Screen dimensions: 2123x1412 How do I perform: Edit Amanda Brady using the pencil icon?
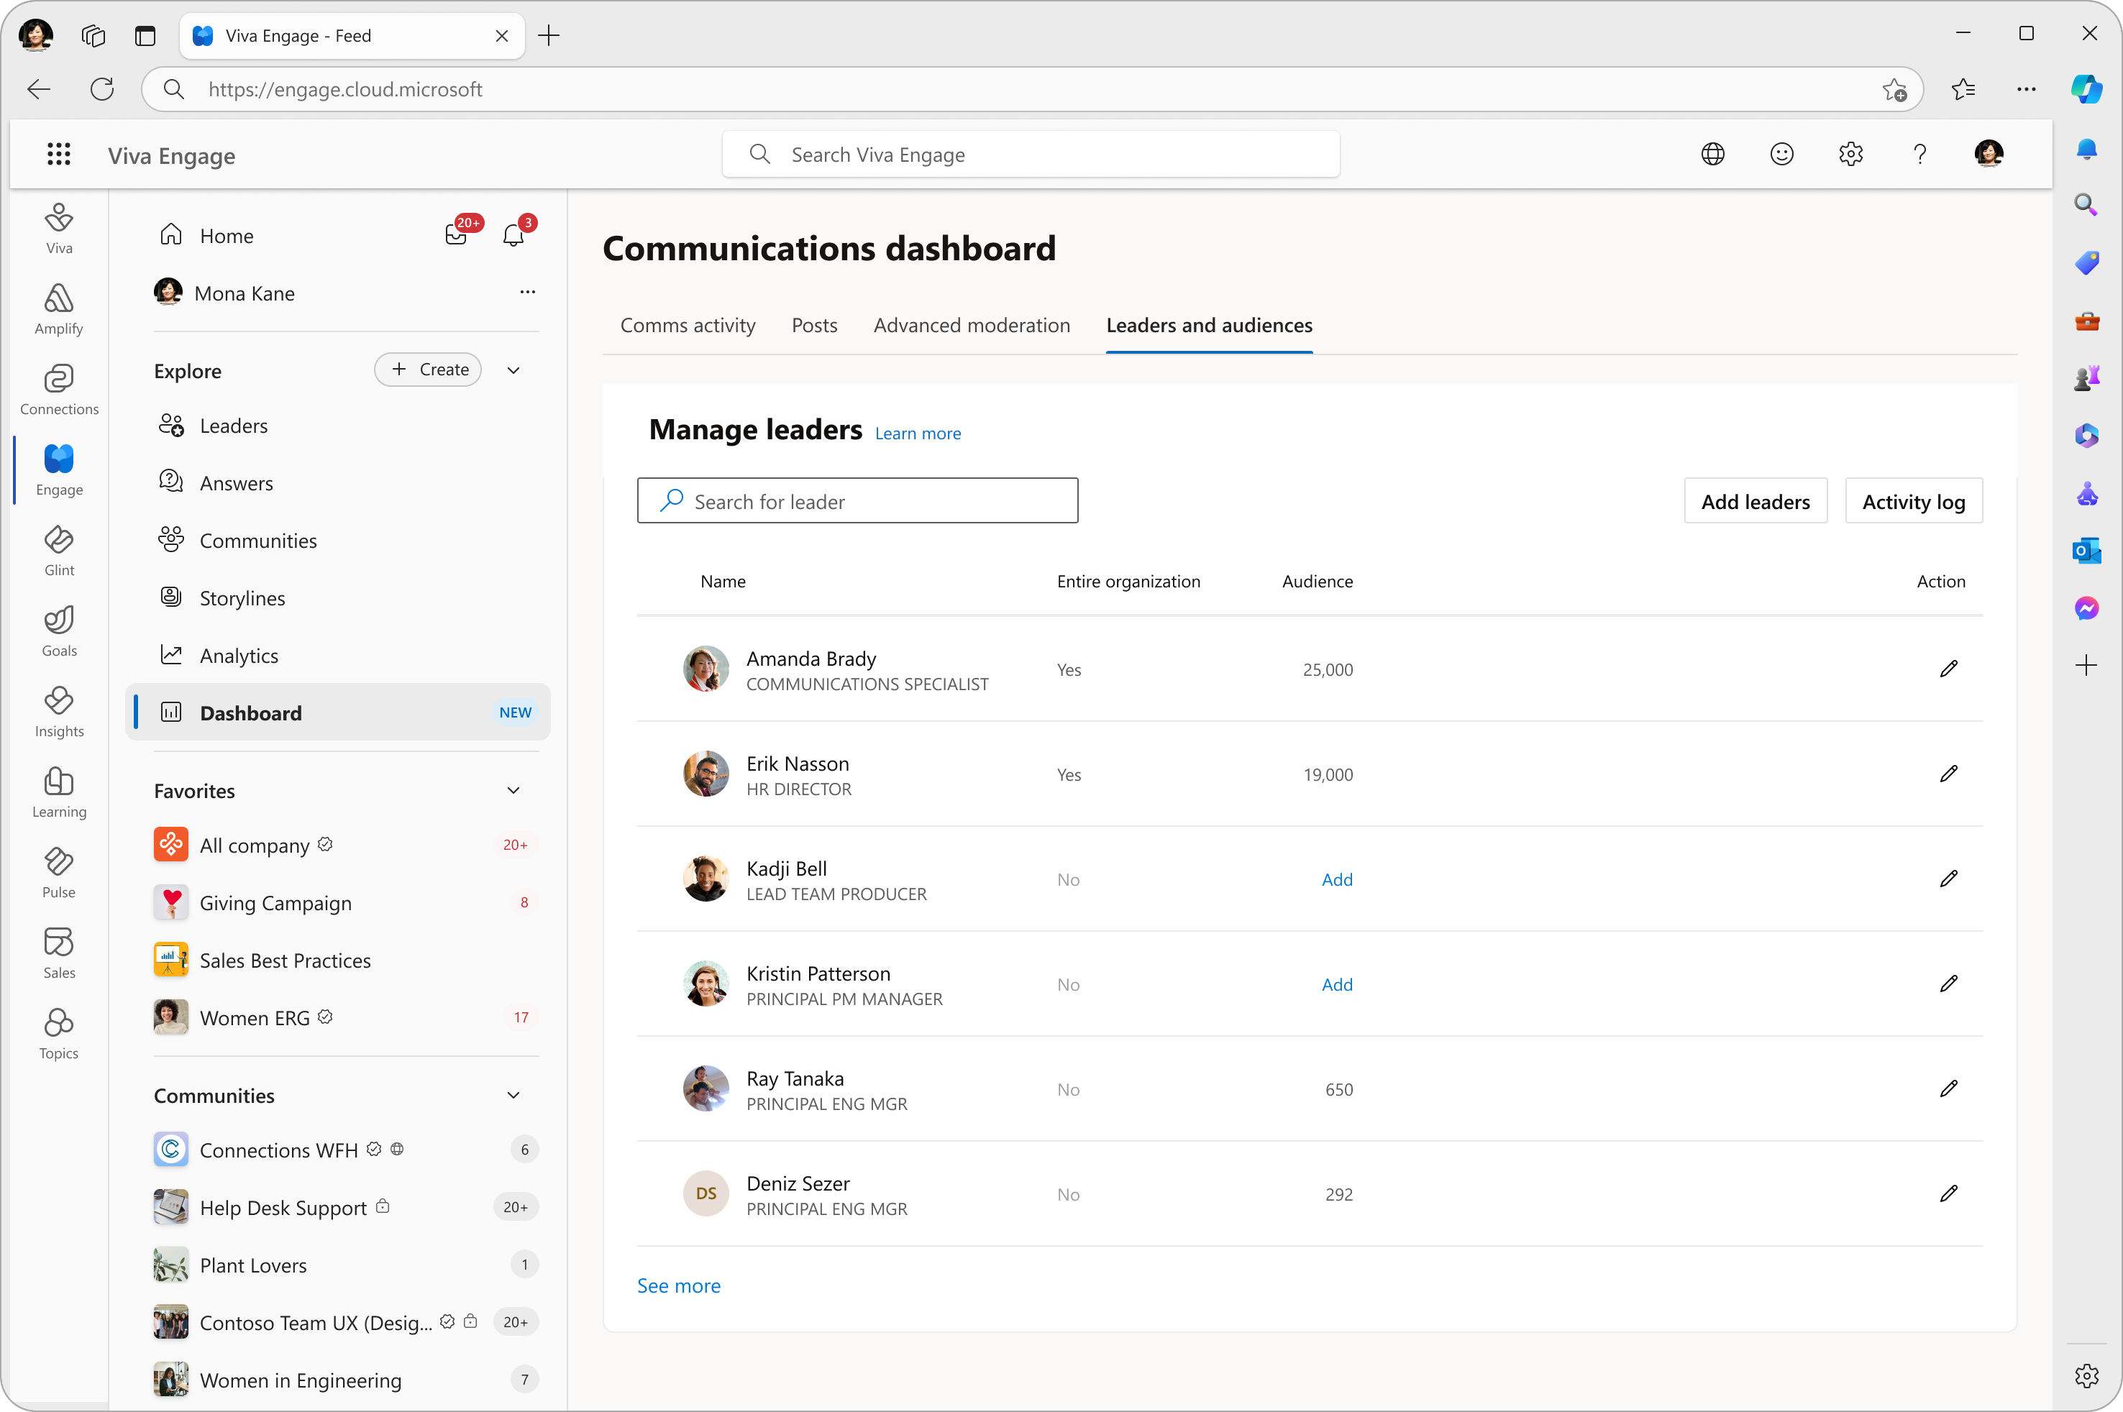1950,668
